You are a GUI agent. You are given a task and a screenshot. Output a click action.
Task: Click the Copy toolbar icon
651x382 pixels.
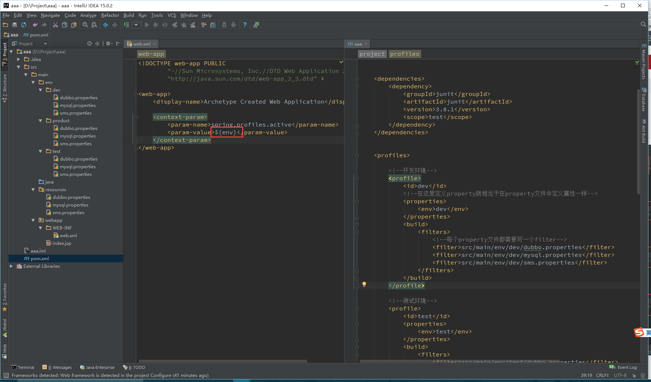[x=65, y=25]
